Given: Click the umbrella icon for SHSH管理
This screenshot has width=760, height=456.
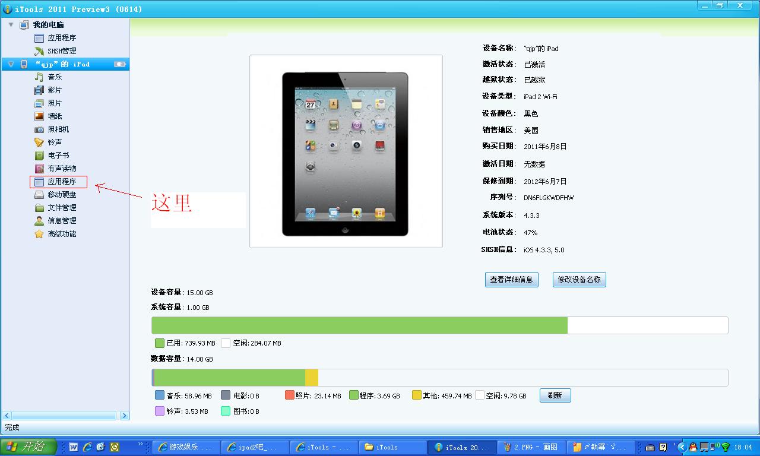Looking at the screenshot, I should click(39, 51).
